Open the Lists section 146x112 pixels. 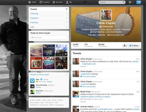point(49,27)
